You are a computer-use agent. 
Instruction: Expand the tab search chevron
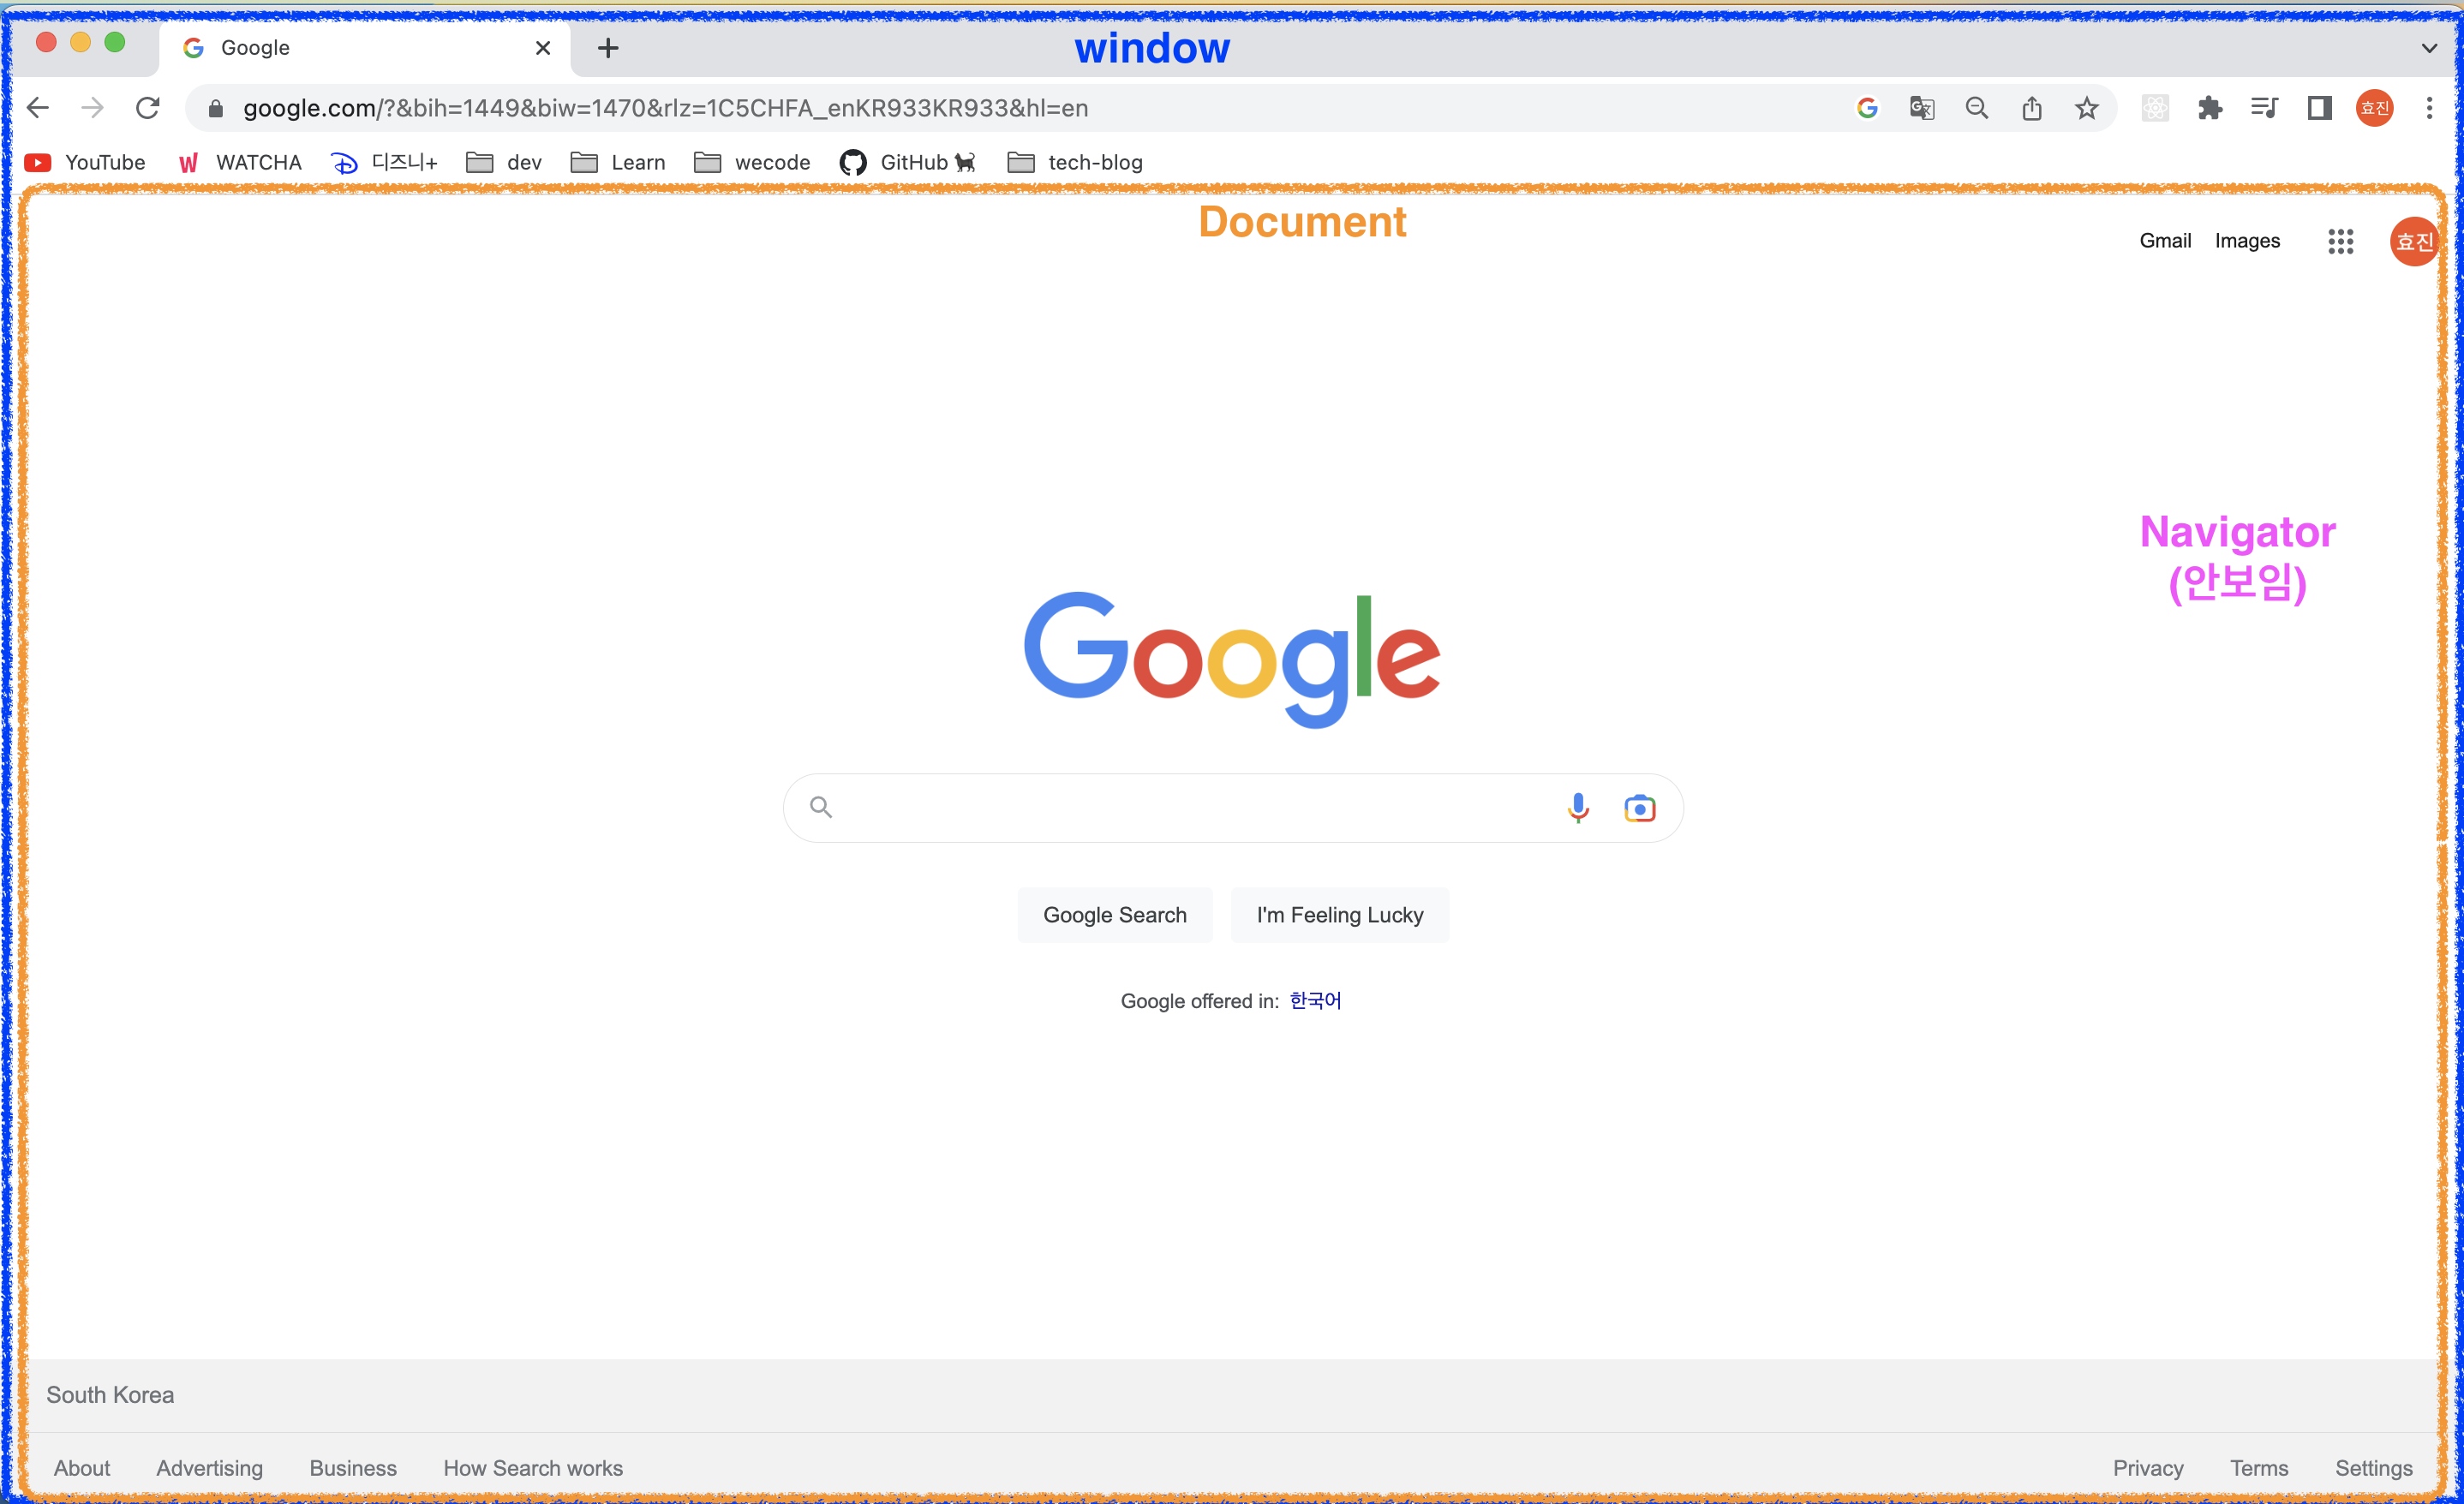tap(2429, 48)
